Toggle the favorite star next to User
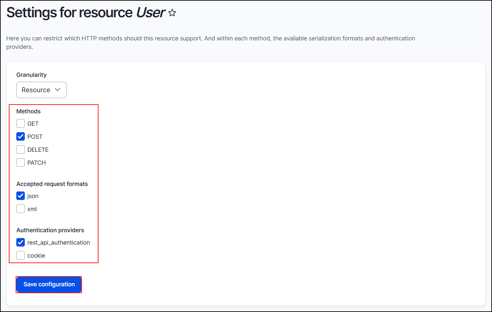This screenshot has height=312, width=492. coord(172,13)
